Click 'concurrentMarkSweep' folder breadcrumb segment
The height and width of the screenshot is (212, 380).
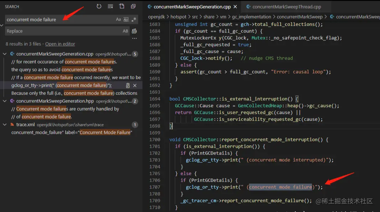(x=300, y=17)
